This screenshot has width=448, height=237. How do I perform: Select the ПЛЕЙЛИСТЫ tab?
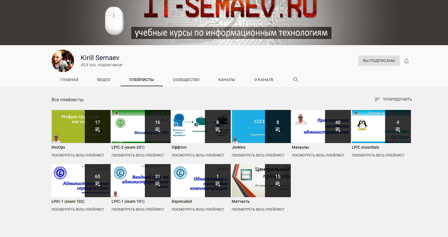[141, 80]
